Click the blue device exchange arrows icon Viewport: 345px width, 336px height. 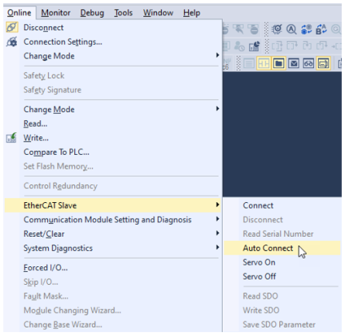306,29
